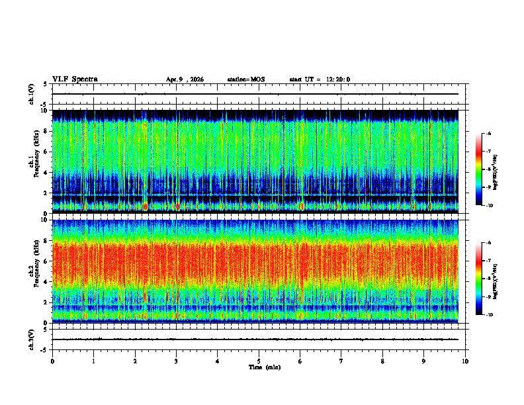Select the ch.2 spectrogram color scale bar
524x405 pixels.
[478, 279]
